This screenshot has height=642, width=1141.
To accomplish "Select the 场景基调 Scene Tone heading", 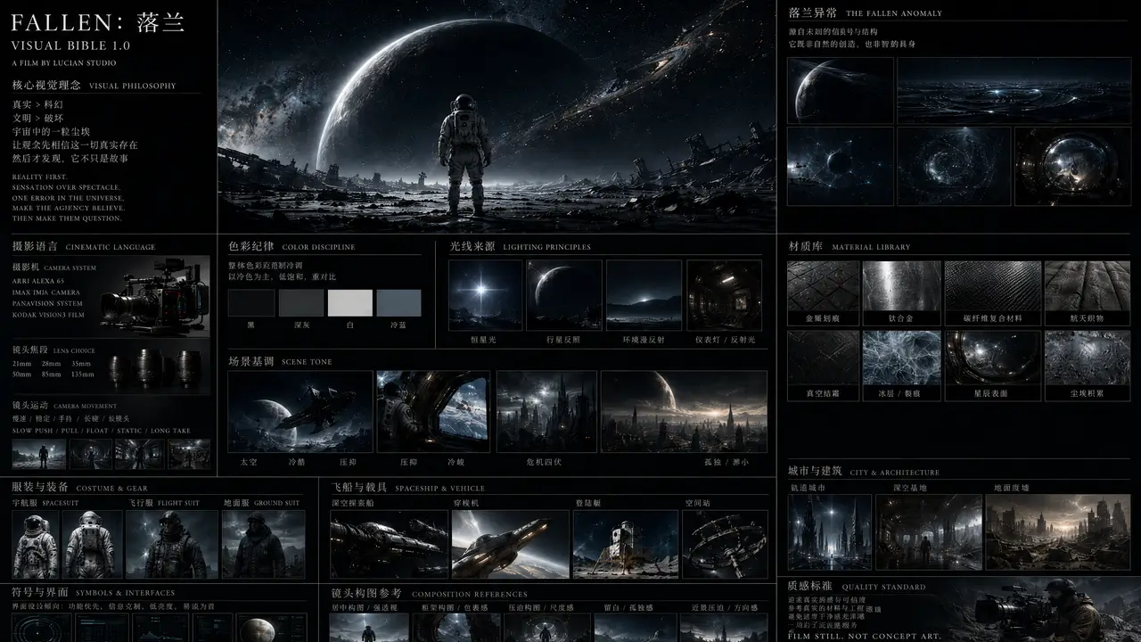I will pyautogui.click(x=280, y=361).
